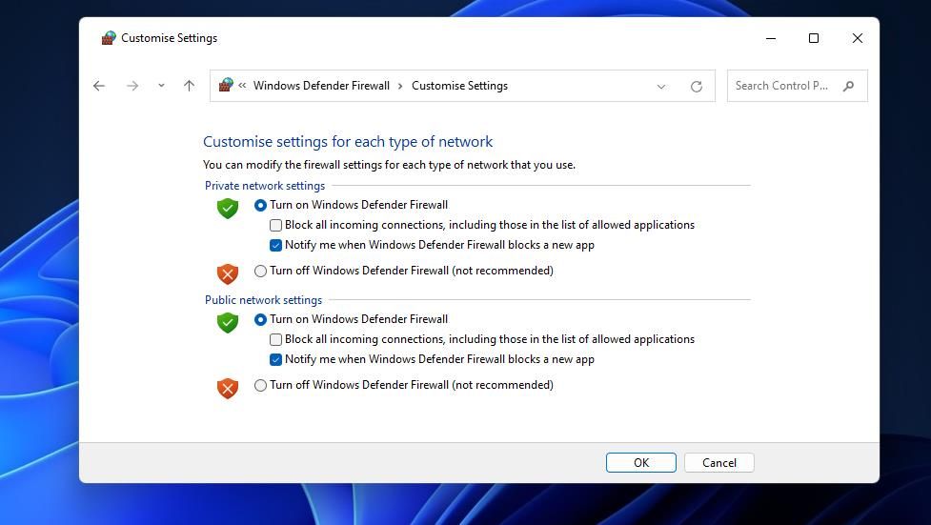
Task: Click the Public network settings heading
Action: 263,300
